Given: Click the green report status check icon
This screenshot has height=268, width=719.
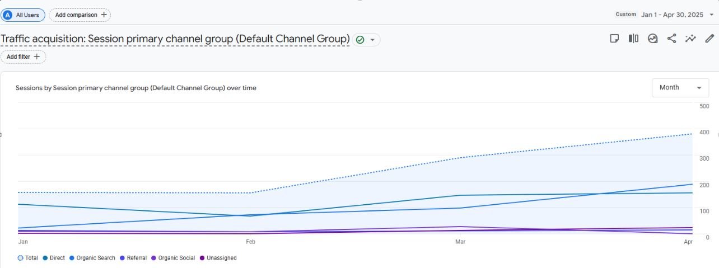Looking at the screenshot, I should coord(360,40).
